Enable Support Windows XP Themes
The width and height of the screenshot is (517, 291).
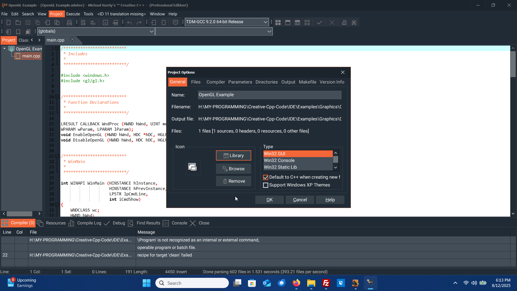point(266,185)
